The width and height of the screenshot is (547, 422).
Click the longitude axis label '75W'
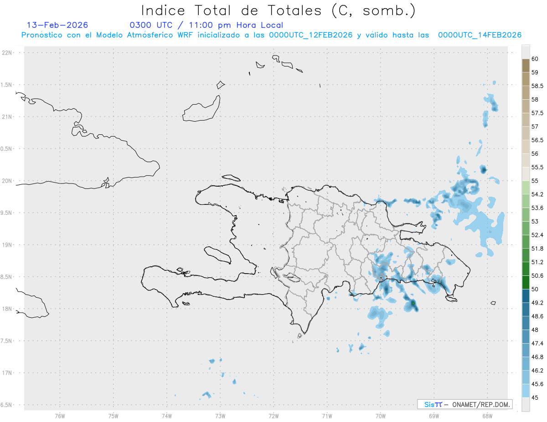click(x=113, y=416)
